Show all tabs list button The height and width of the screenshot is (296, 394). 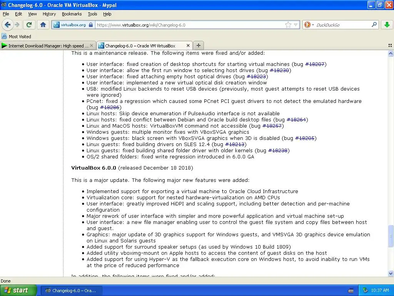pos(390,45)
